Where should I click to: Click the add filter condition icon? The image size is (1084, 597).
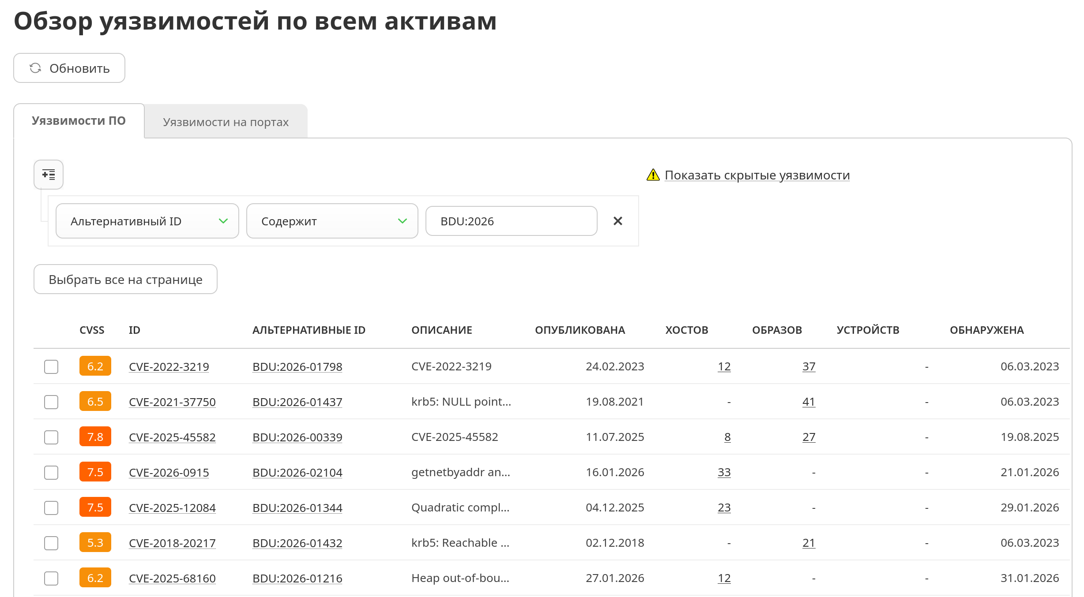point(49,175)
